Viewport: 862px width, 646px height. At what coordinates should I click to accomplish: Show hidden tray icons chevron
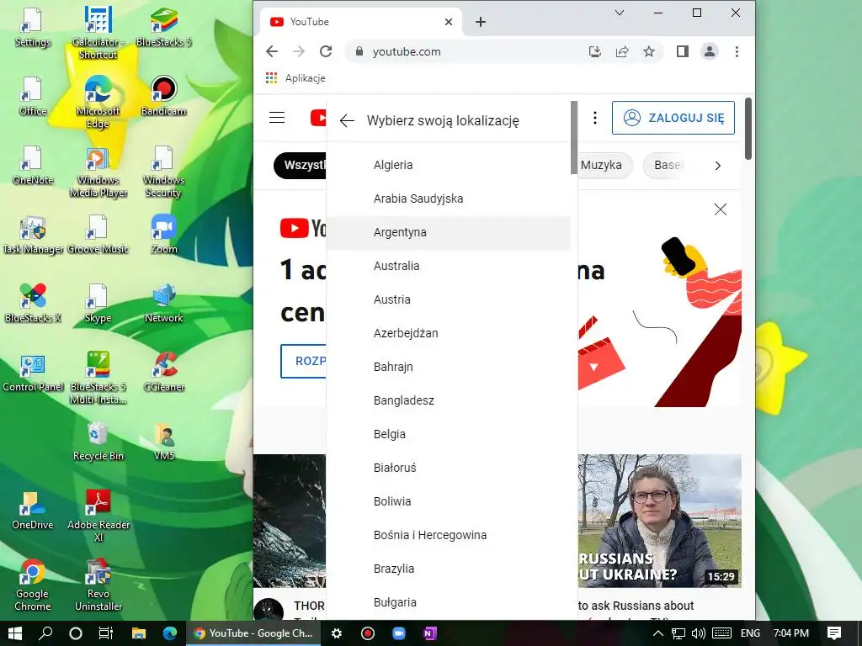coord(657,633)
